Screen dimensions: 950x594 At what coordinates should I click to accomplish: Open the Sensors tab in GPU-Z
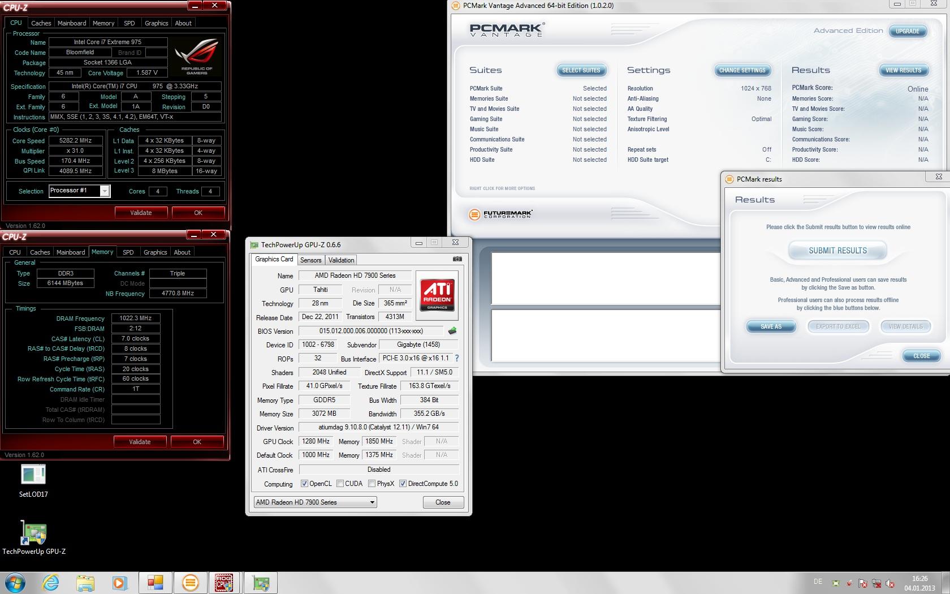[310, 260]
